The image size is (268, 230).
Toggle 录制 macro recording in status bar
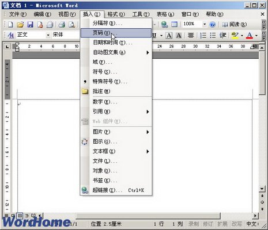click(x=194, y=224)
